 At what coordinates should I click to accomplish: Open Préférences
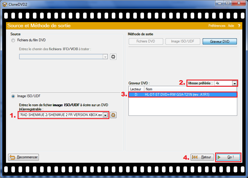pos(217,26)
